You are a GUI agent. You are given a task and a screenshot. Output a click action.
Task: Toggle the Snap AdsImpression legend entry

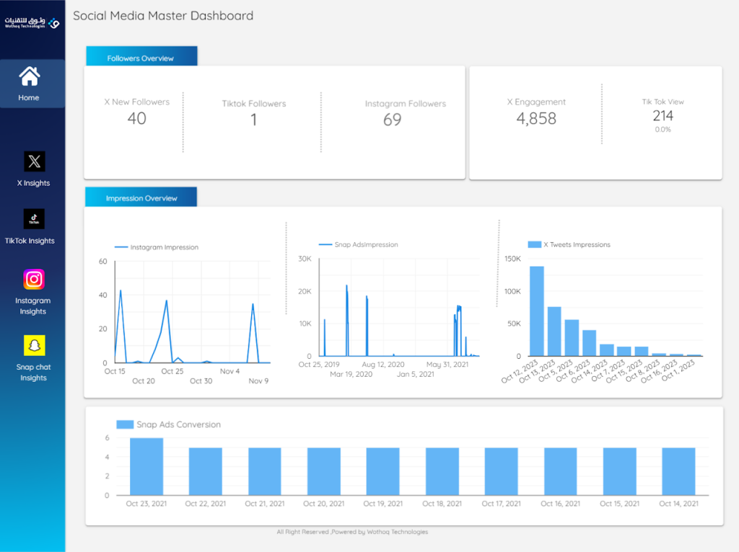[359, 245]
